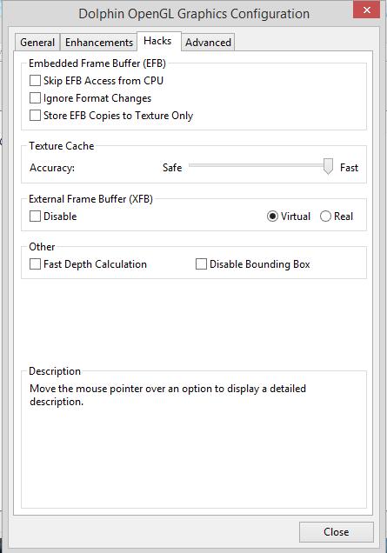387x553 pixels.
Task: Click the Texture Cache accuracy slider thumb
Action: (328, 166)
